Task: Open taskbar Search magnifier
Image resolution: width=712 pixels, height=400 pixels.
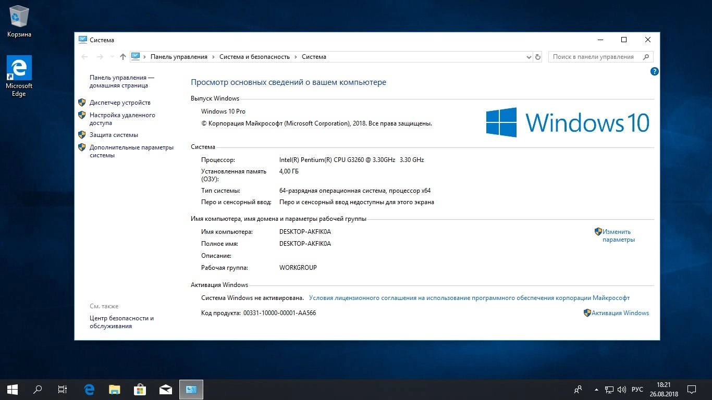Action: click(38, 389)
